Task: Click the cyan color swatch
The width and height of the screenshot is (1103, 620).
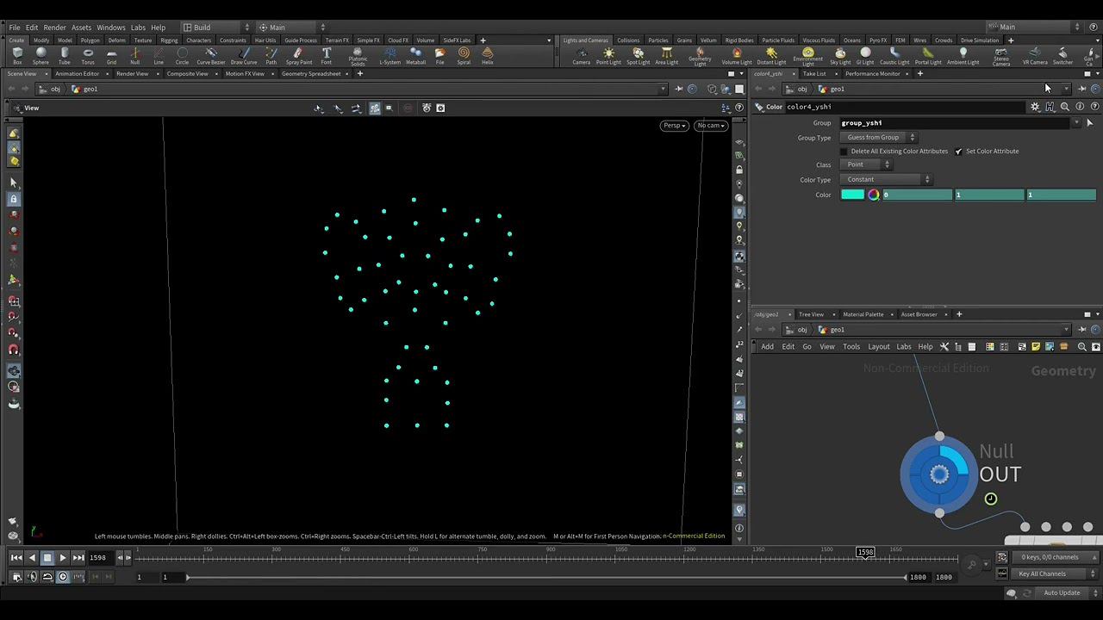Action: click(852, 195)
